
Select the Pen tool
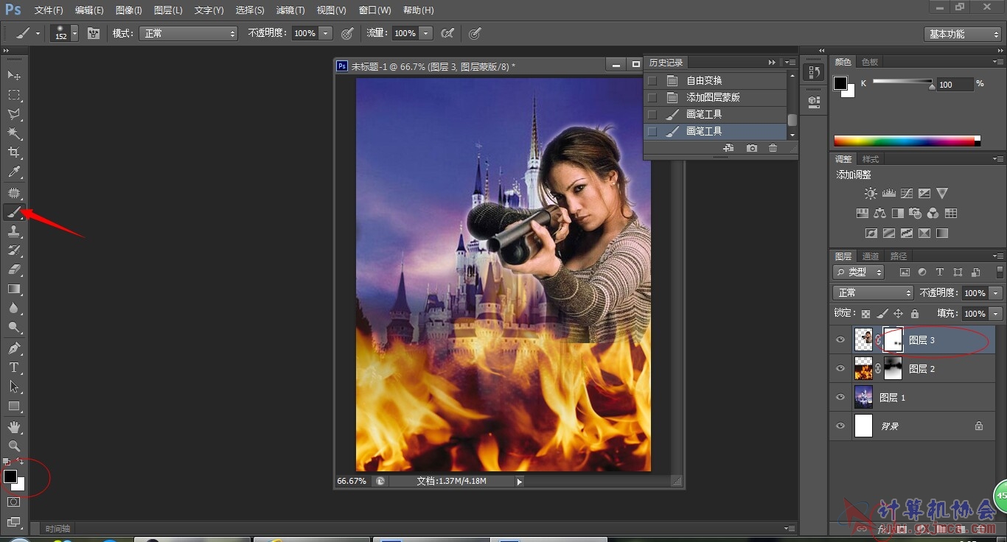14,348
